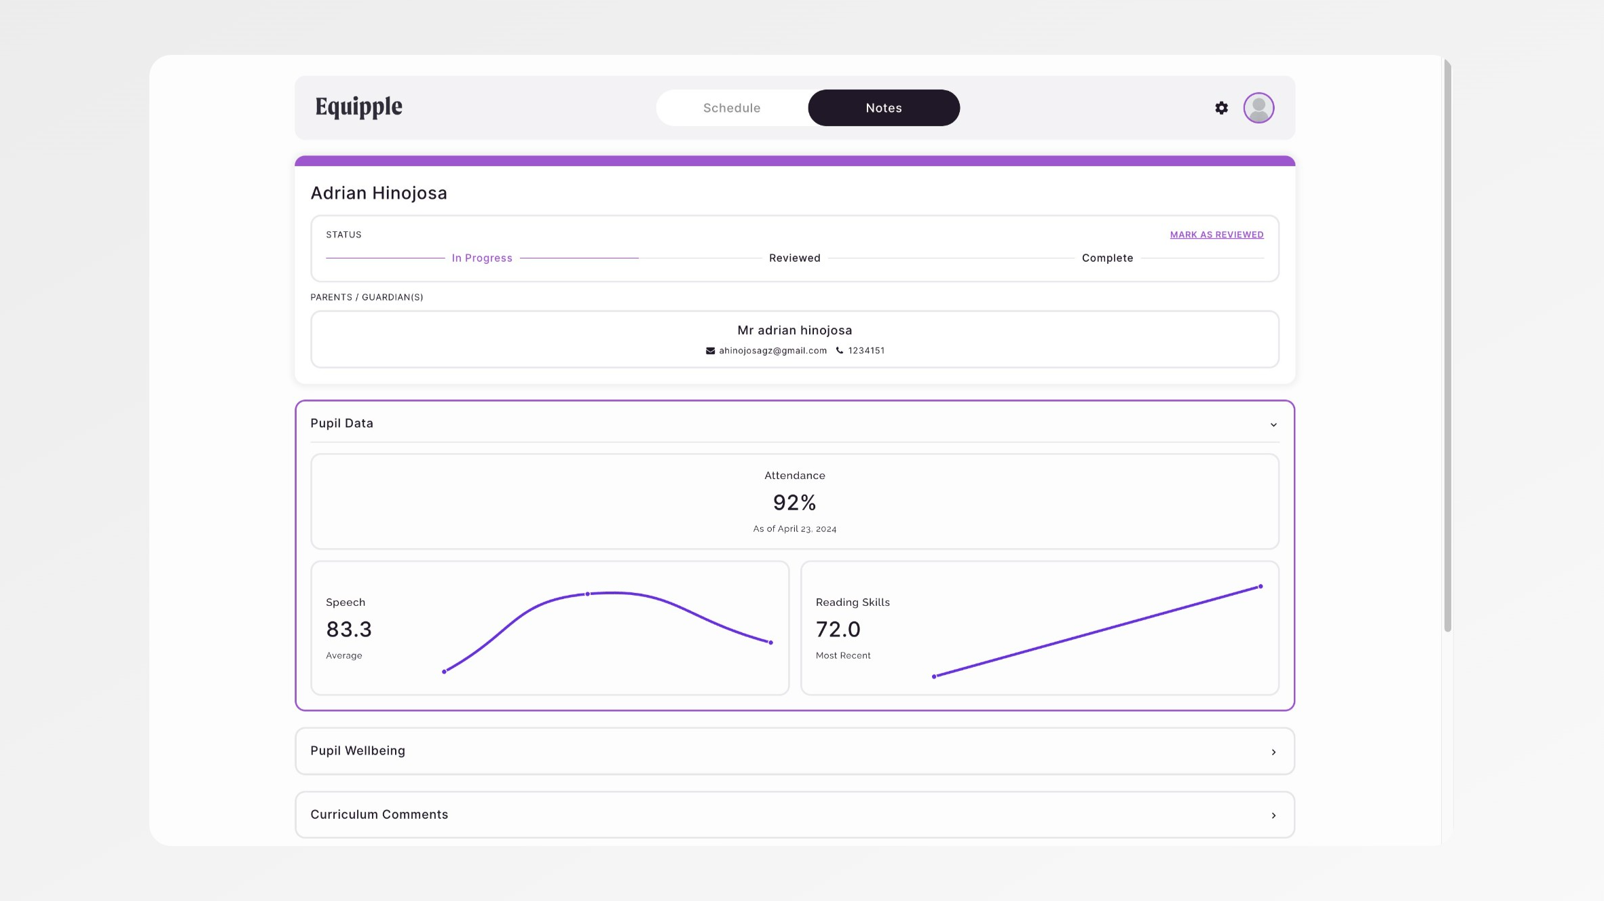Select the Reviewed status step
The image size is (1604, 901).
[794, 258]
